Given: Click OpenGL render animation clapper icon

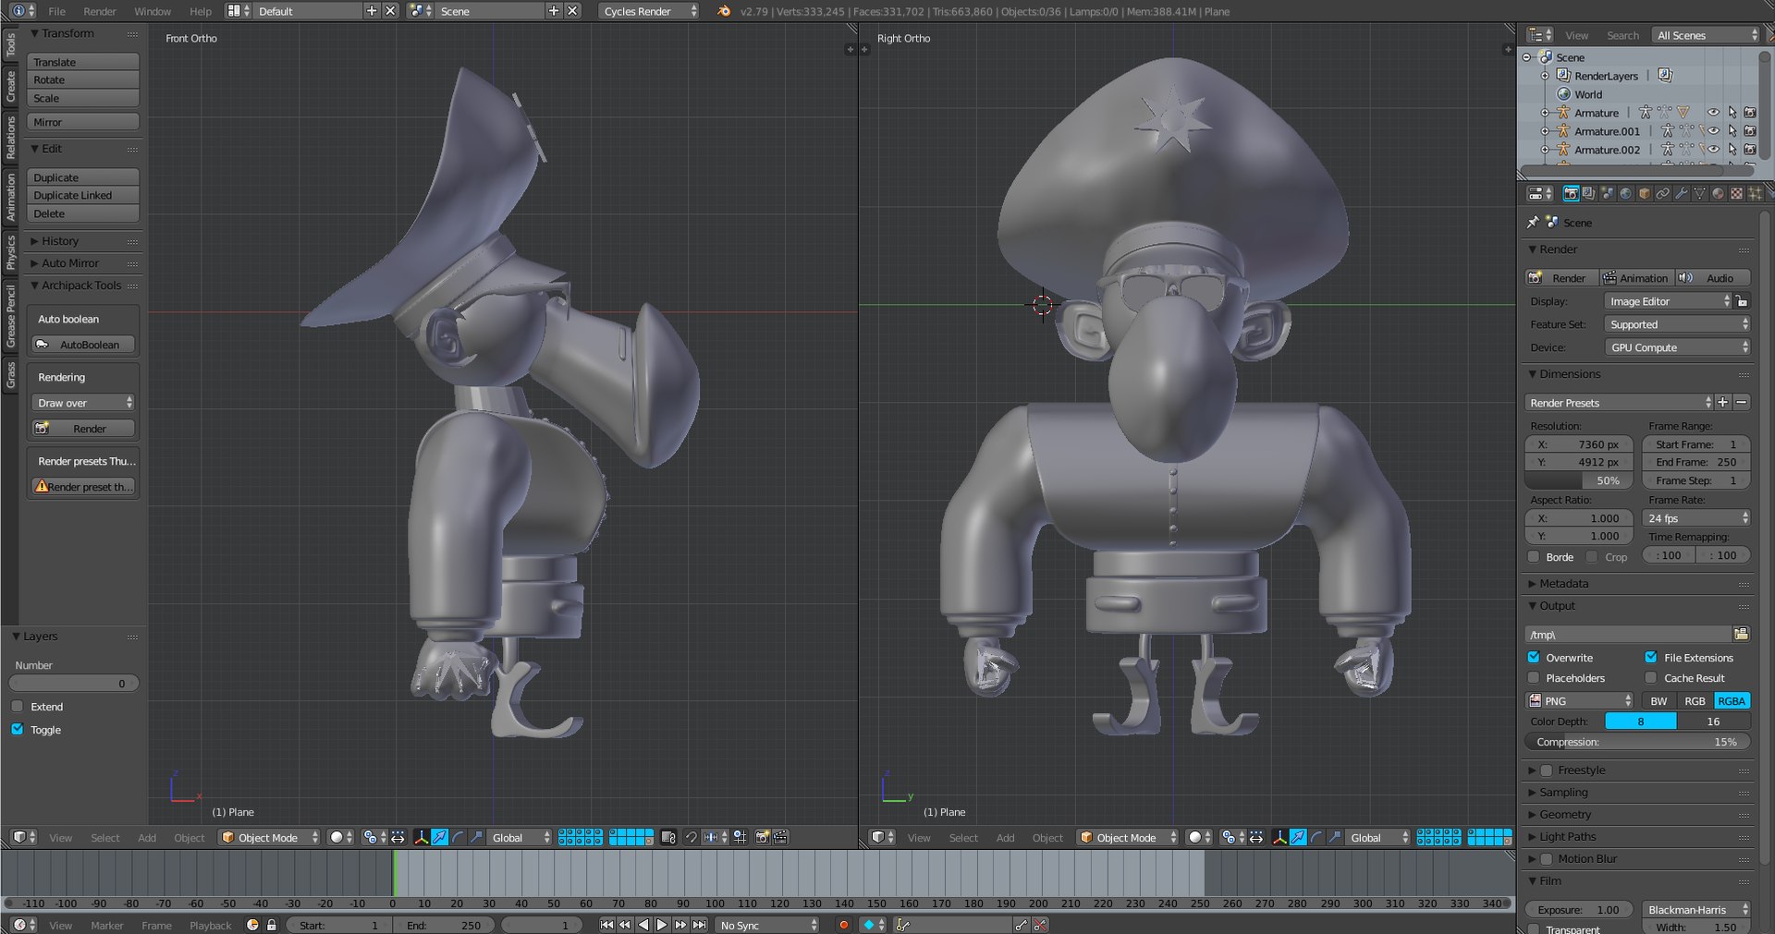Looking at the screenshot, I should click(780, 837).
